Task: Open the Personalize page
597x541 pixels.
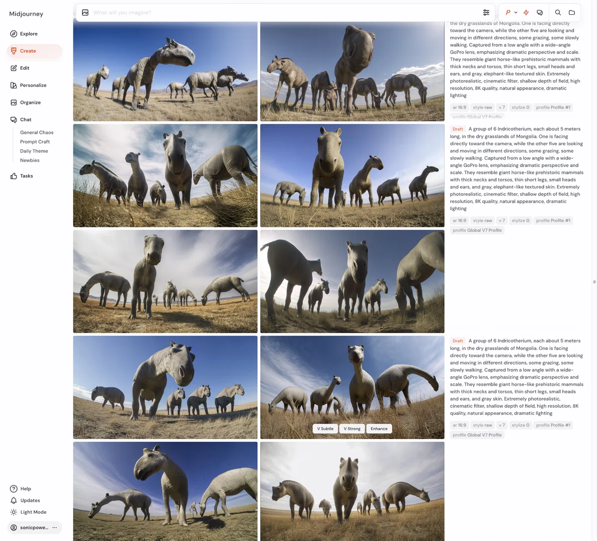Action: click(x=28, y=85)
